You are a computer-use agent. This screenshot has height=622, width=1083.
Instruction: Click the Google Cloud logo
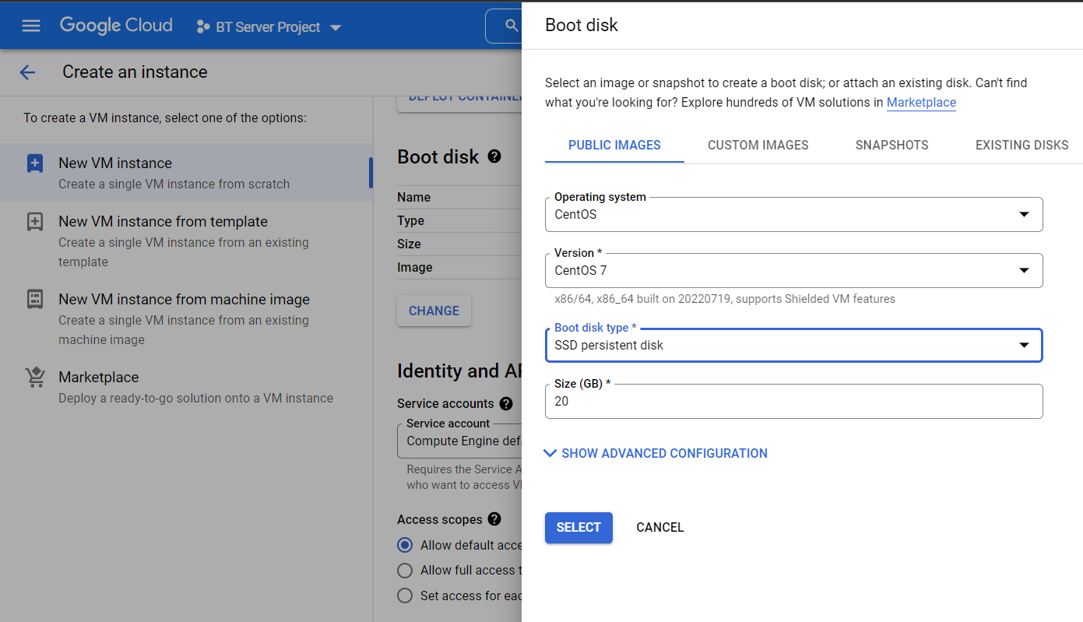pos(116,26)
